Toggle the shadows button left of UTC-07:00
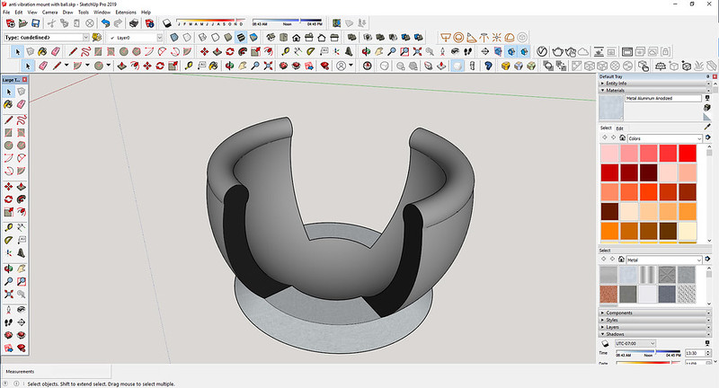The height and width of the screenshot is (388, 719). tap(605, 344)
